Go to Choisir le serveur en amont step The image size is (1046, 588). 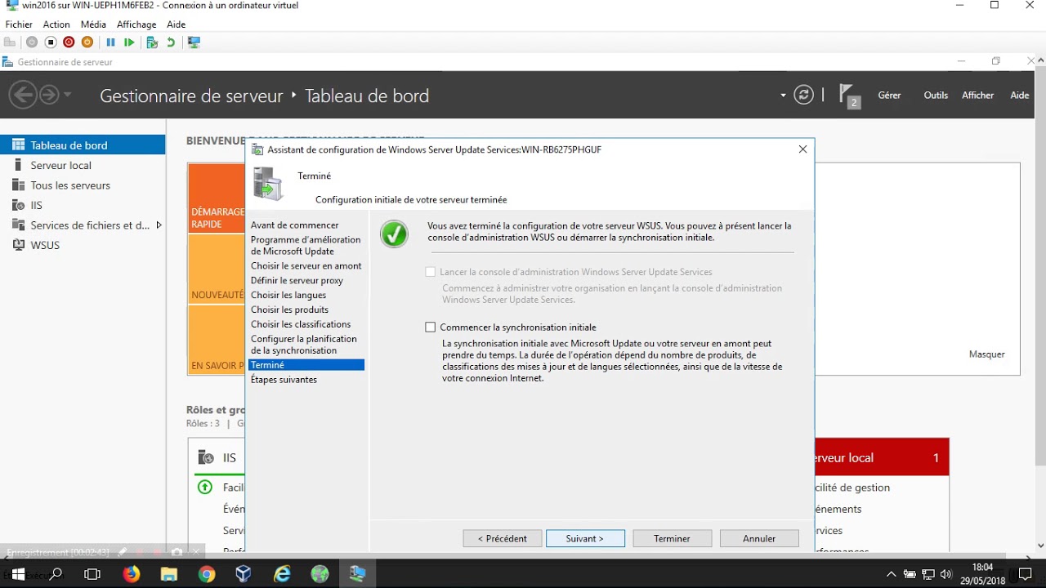click(306, 266)
